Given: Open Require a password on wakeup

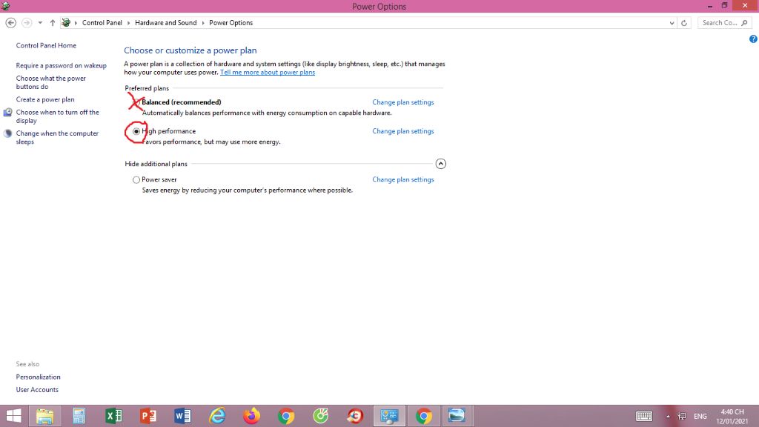Looking at the screenshot, I should (x=61, y=65).
